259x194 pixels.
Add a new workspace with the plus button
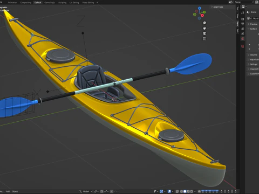coord(97,3)
